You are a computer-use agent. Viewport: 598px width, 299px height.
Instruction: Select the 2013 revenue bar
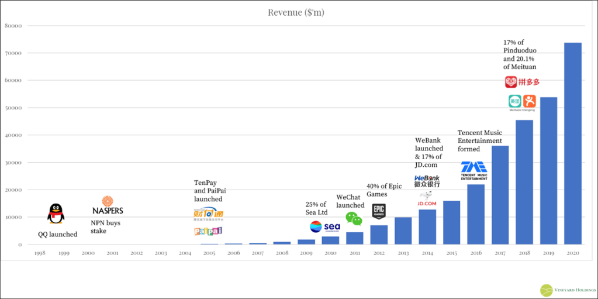coord(403,231)
